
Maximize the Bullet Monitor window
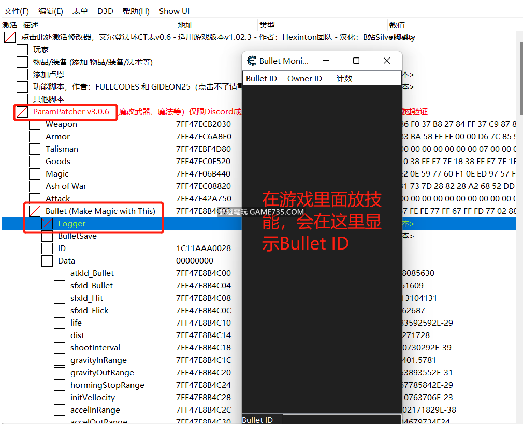[x=356, y=61]
